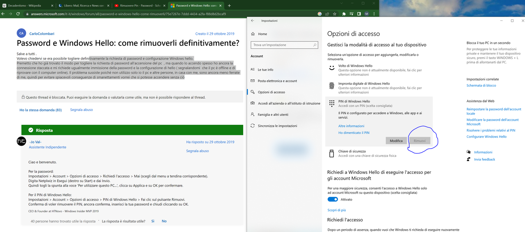This screenshot has height=232, width=525.
Task: Bookmark page with the star icon
Action: point(335,14)
